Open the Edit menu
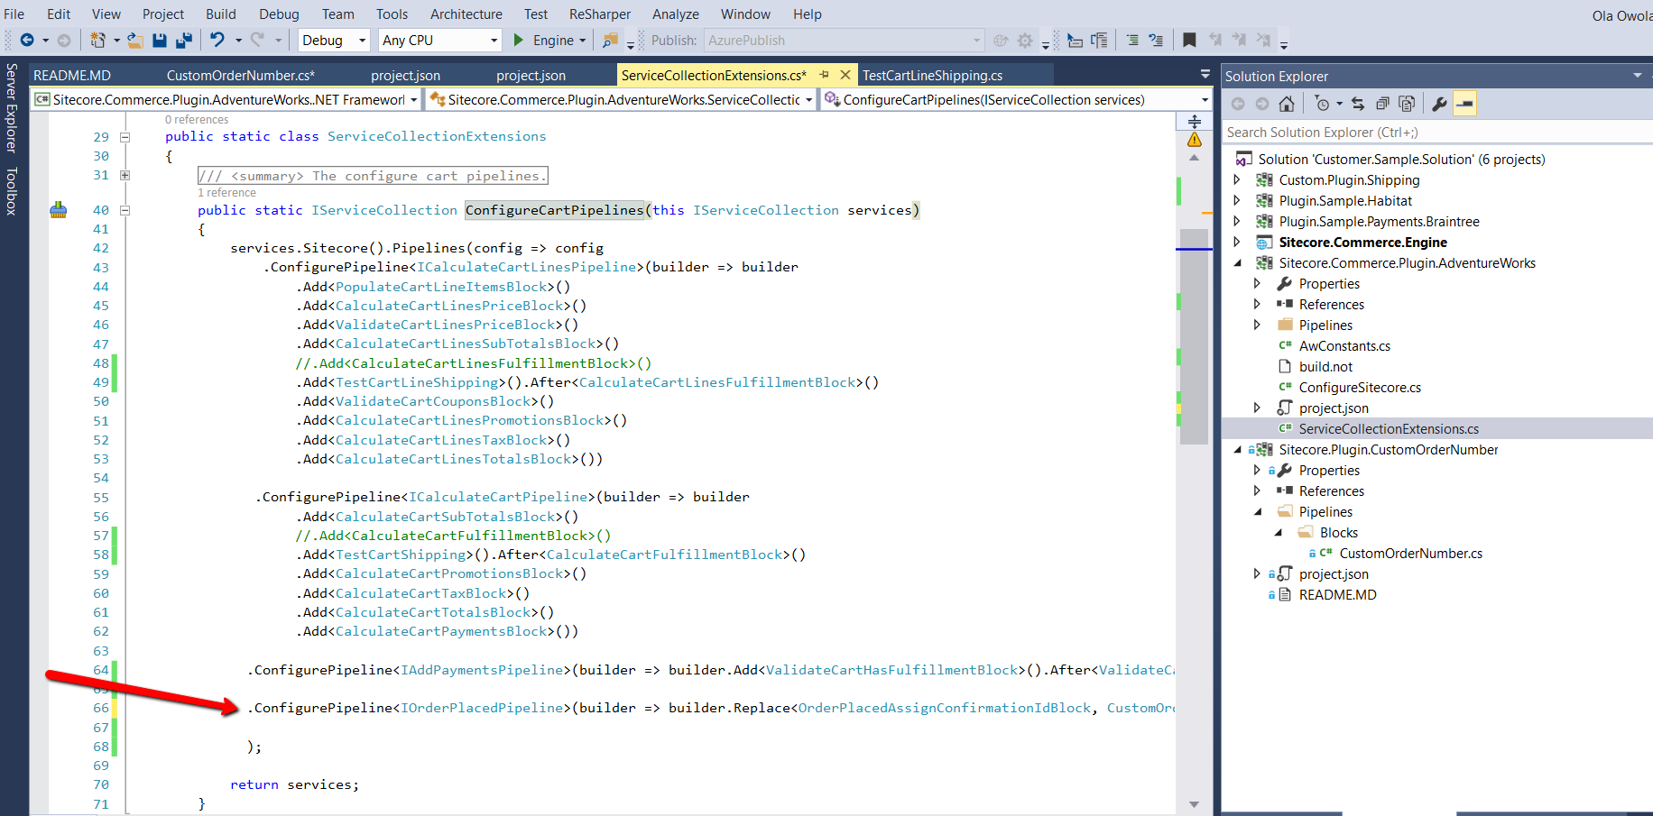The height and width of the screenshot is (816, 1653). (x=59, y=14)
